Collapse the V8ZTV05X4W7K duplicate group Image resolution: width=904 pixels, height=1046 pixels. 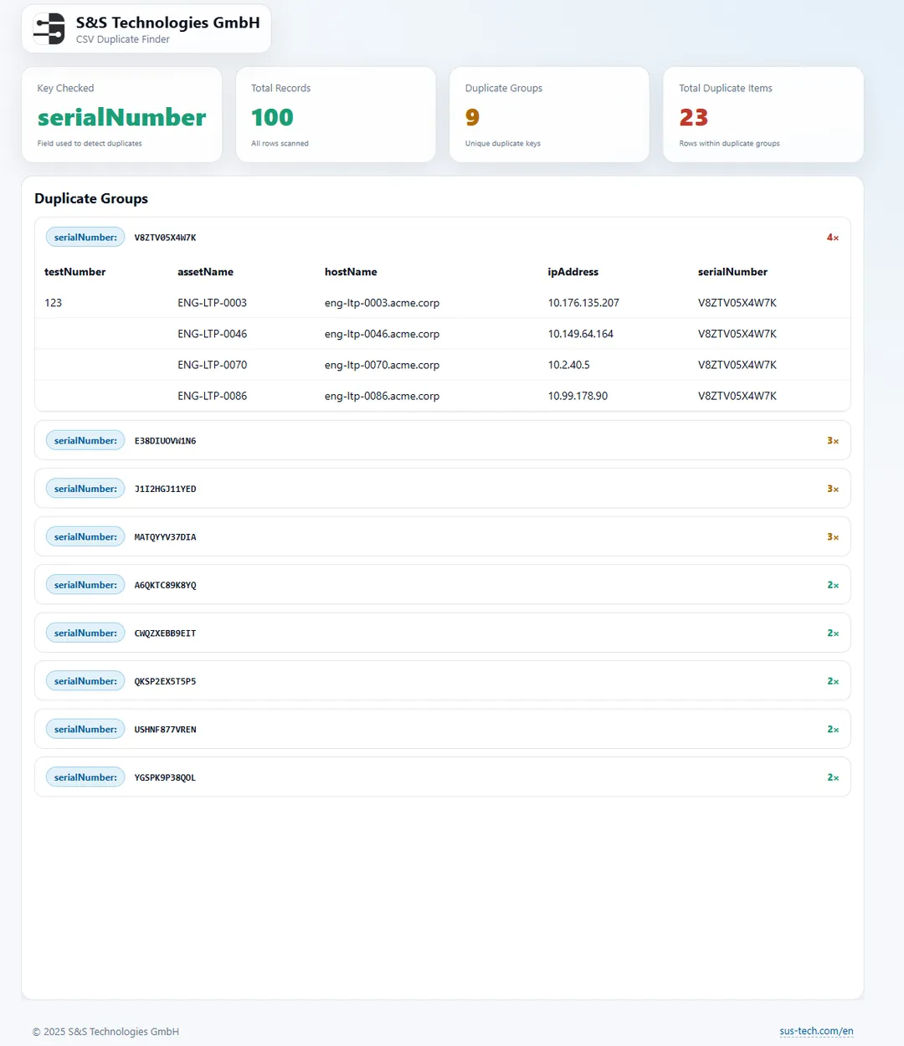[442, 238]
